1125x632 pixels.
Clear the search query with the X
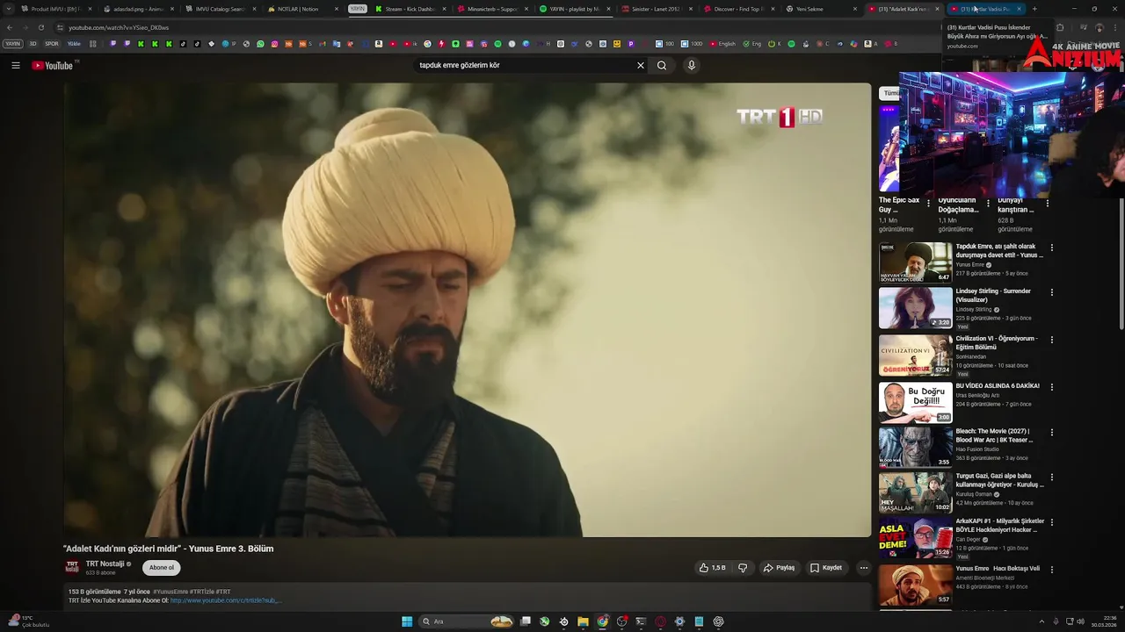click(x=640, y=65)
